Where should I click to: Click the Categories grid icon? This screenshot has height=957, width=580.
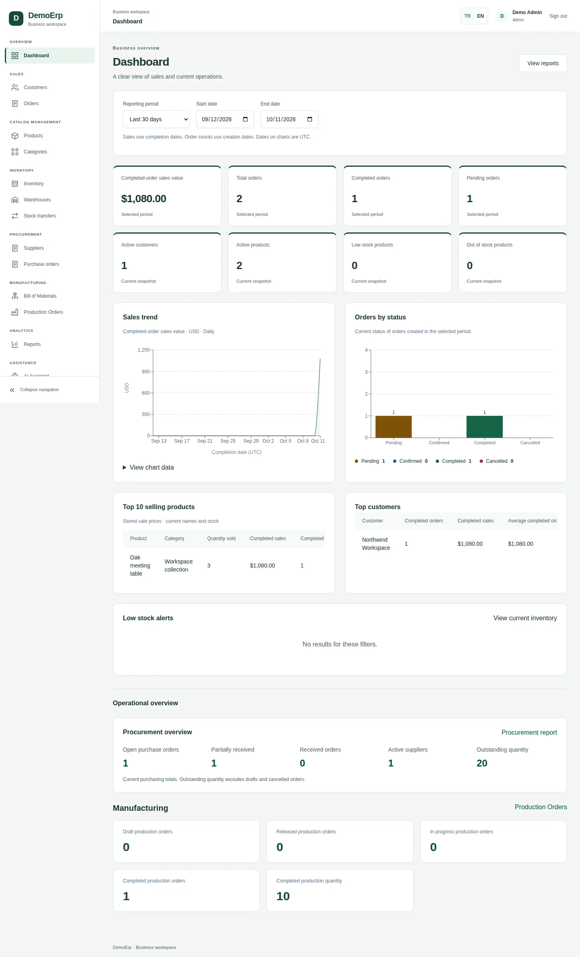pyautogui.click(x=15, y=152)
